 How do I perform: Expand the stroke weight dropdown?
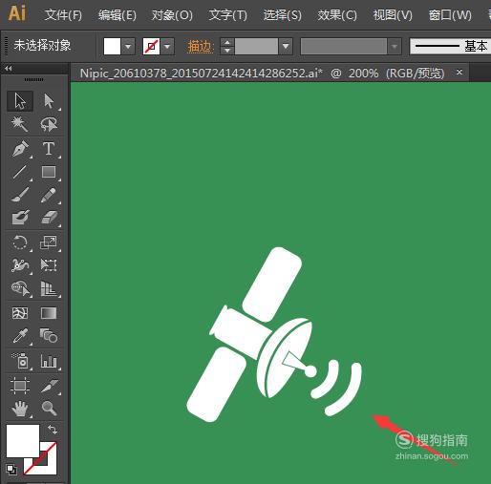pos(286,47)
